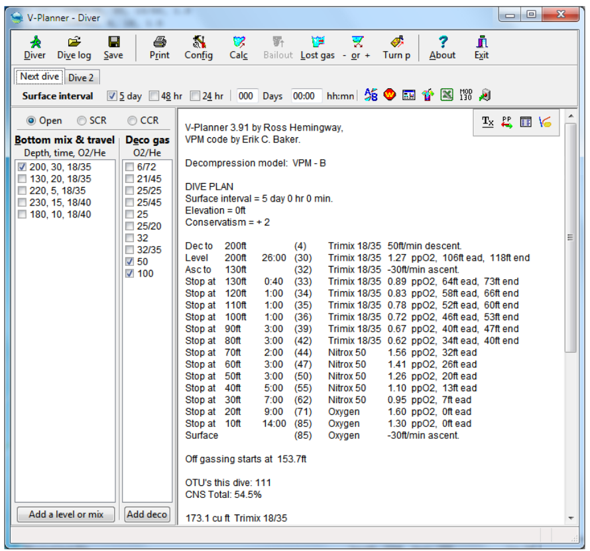Open the Diver settings toolbar icon

(x=34, y=47)
